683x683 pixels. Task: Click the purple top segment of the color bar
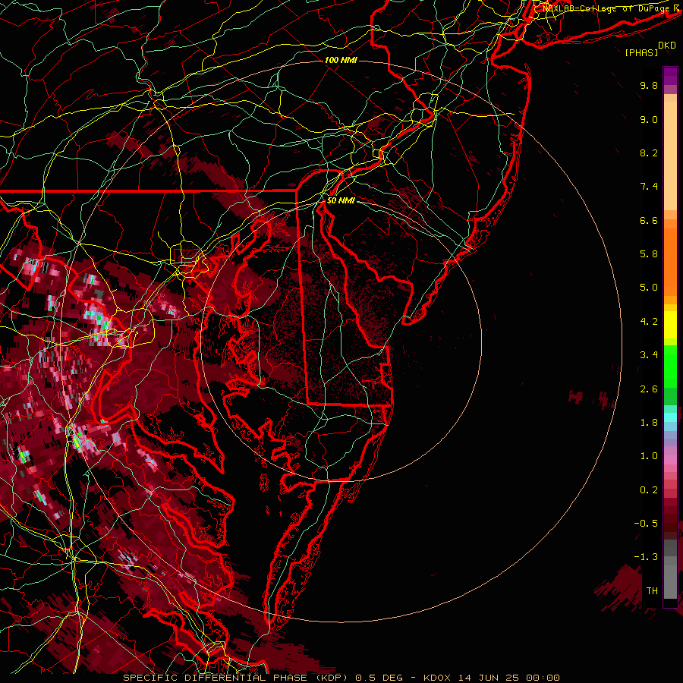pyautogui.click(x=670, y=76)
